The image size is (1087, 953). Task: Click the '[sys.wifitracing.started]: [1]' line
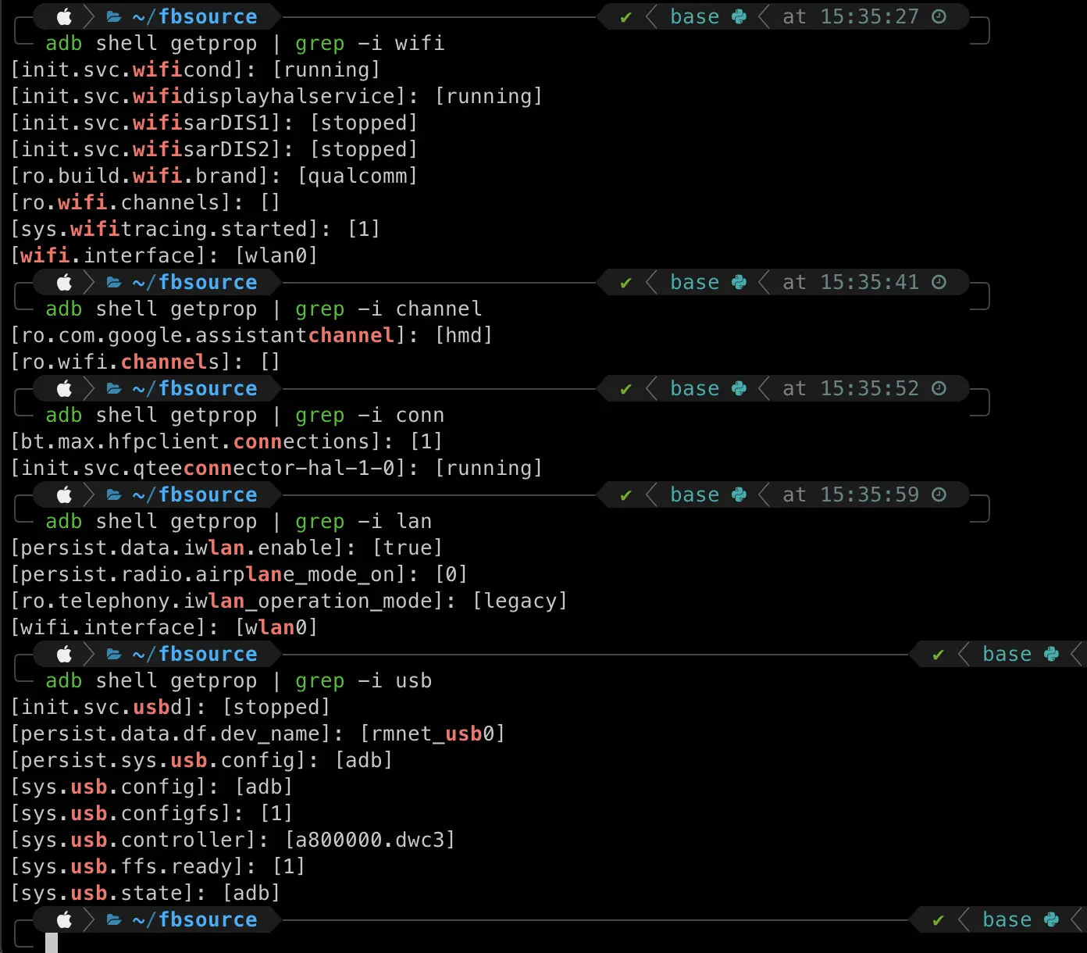(x=196, y=229)
